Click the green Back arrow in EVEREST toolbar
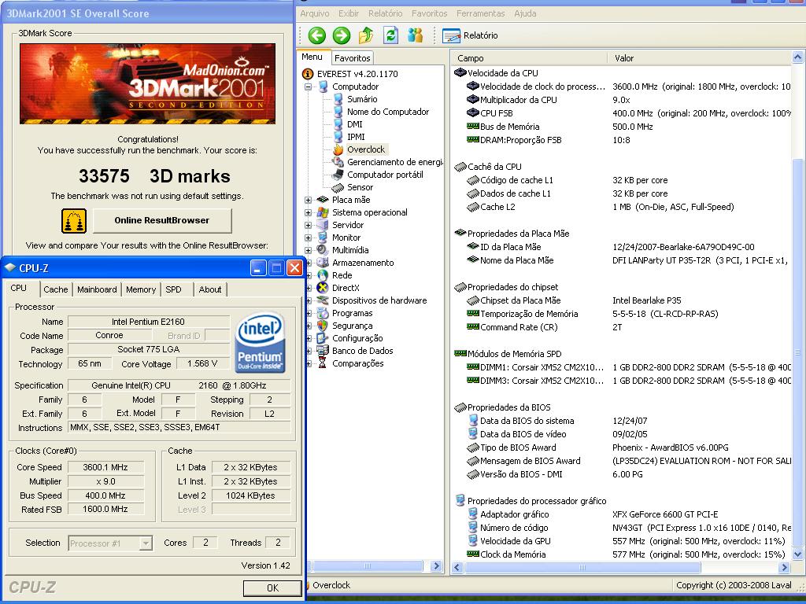 [317, 35]
